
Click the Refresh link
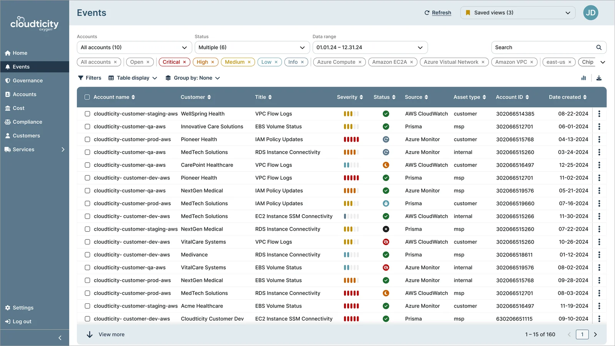coord(441,13)
